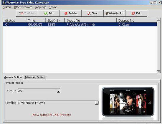This screenshot has height=124, width=162.
Task: Click the Profiles combo box Divx Movie
Action: point(58,103)
